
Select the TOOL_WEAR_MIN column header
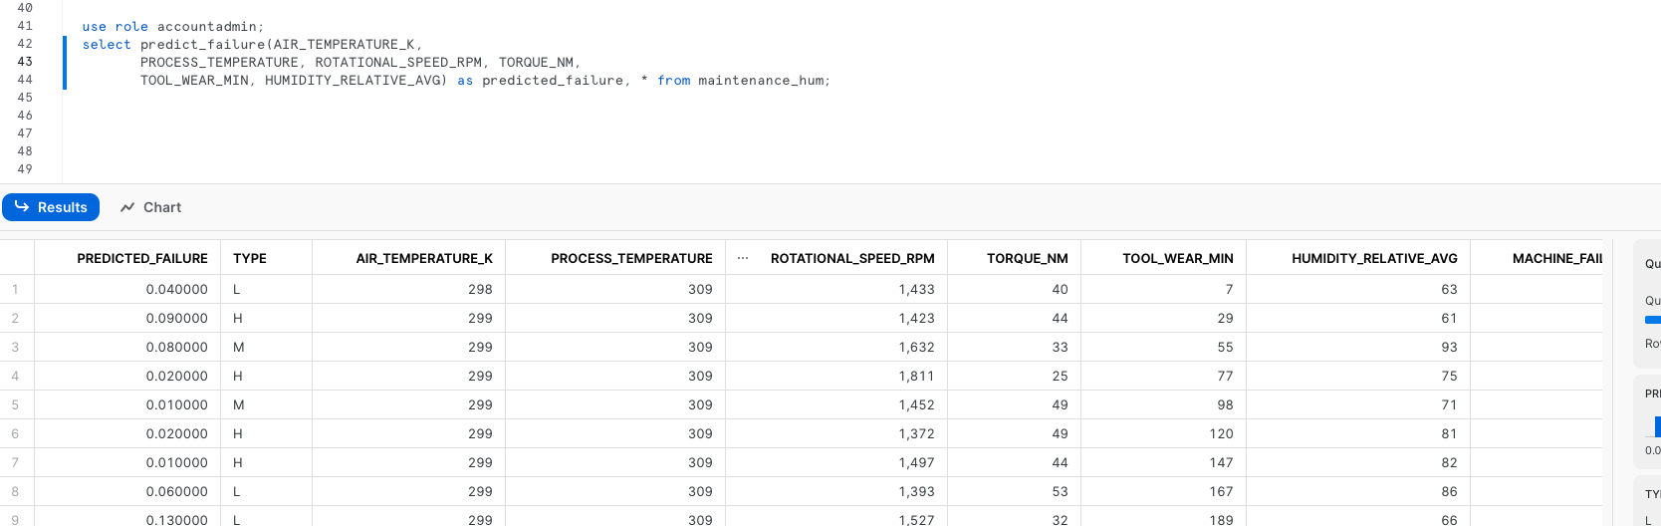tap(1177, 258)
